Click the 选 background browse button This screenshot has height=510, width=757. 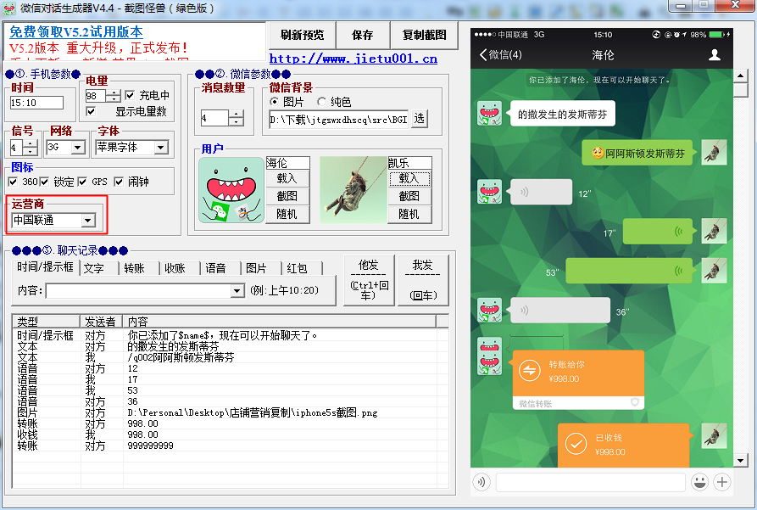pyautogui.click(x=419, y=119)
